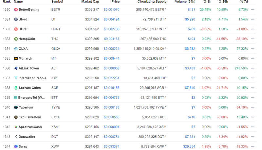Screen dimensions: 262x150
Task: Click the OLXA coin logo icon
Action: (x=16, y=49)
